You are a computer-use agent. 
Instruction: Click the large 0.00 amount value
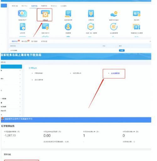point(47,136)
